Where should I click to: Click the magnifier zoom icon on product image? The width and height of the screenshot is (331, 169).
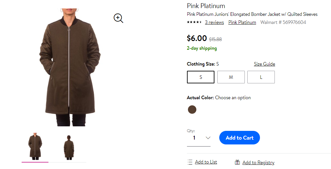(x=119, y=18)
